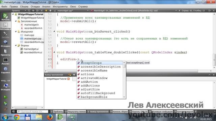216x121 pixels.
Task: Open the Файл menu
Action: (x=4, y=6)
